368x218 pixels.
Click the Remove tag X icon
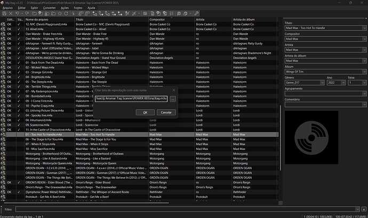click(11, 13)
